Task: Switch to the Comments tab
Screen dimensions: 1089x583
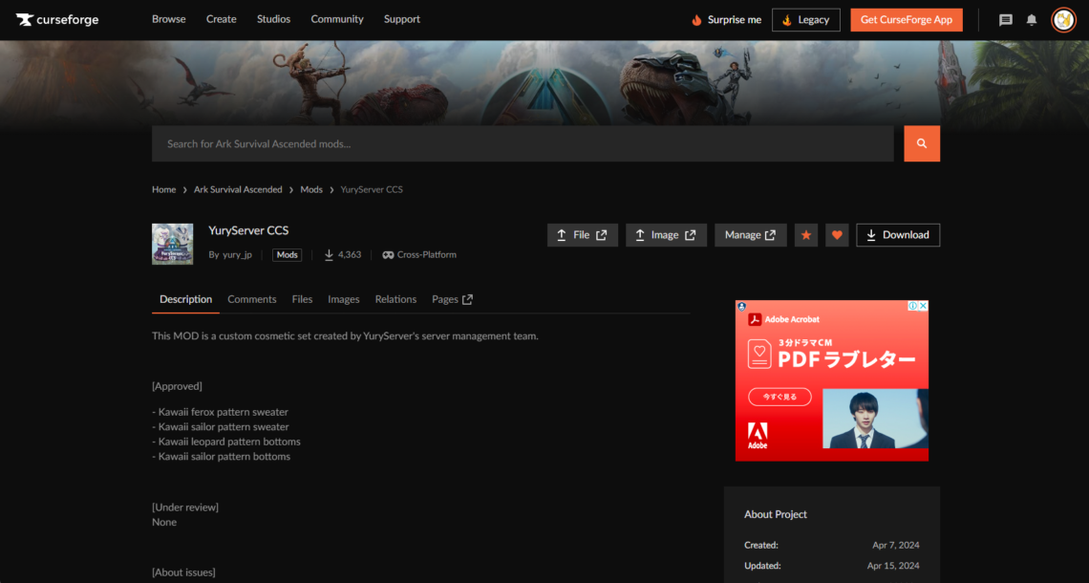Action: pyautogui.click(x=251, y=299)
